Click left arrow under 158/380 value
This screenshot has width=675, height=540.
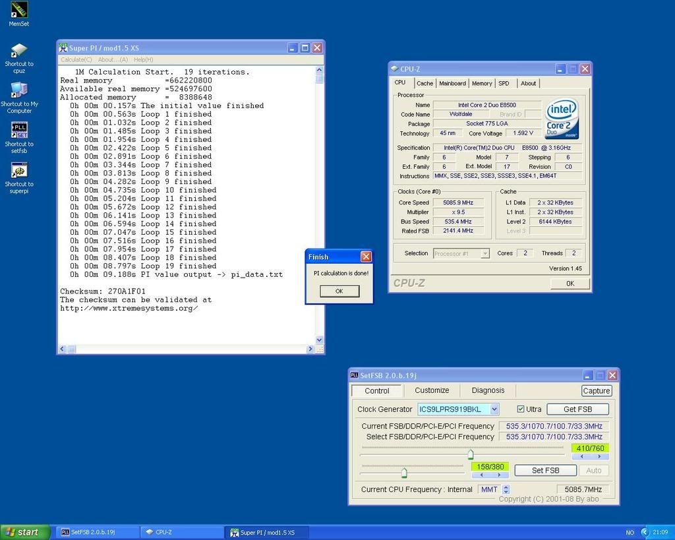click(481, 475)
